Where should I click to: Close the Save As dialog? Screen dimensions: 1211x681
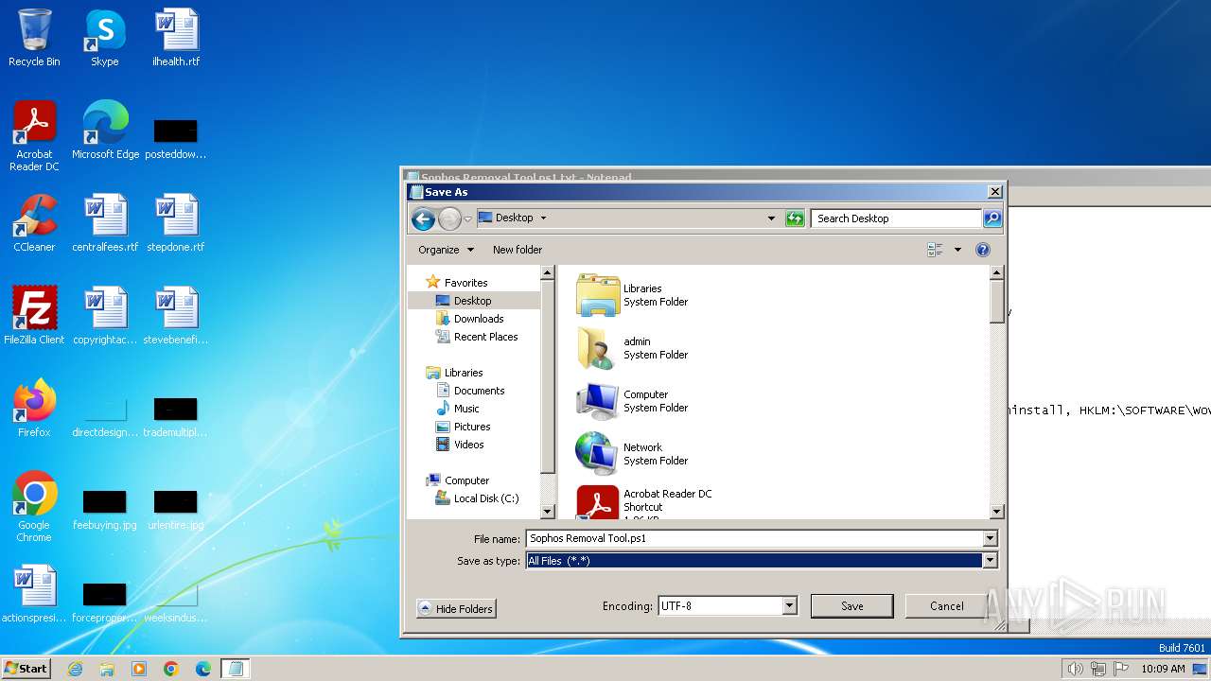pyautogui.click(x=994, y=192)
